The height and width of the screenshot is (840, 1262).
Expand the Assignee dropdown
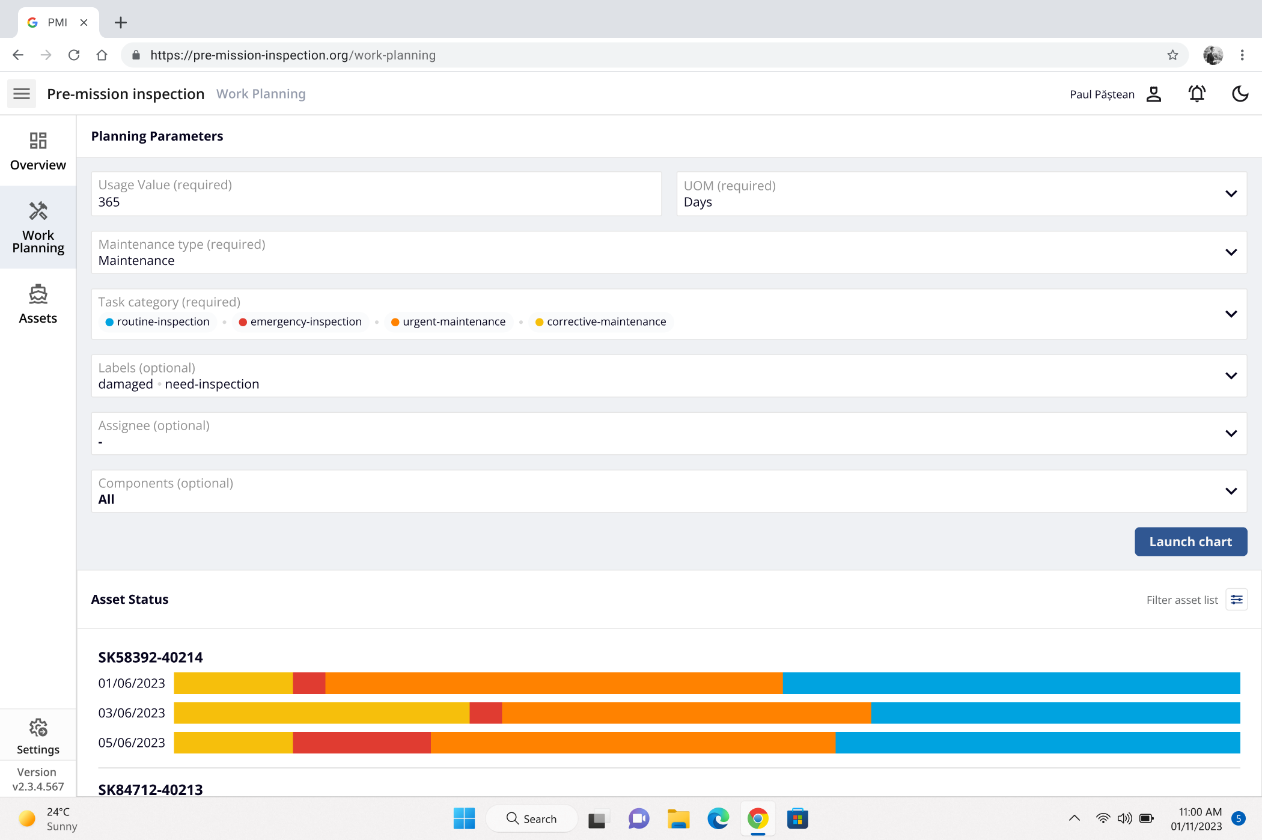pyautogui.click(x=1231, y=433)
